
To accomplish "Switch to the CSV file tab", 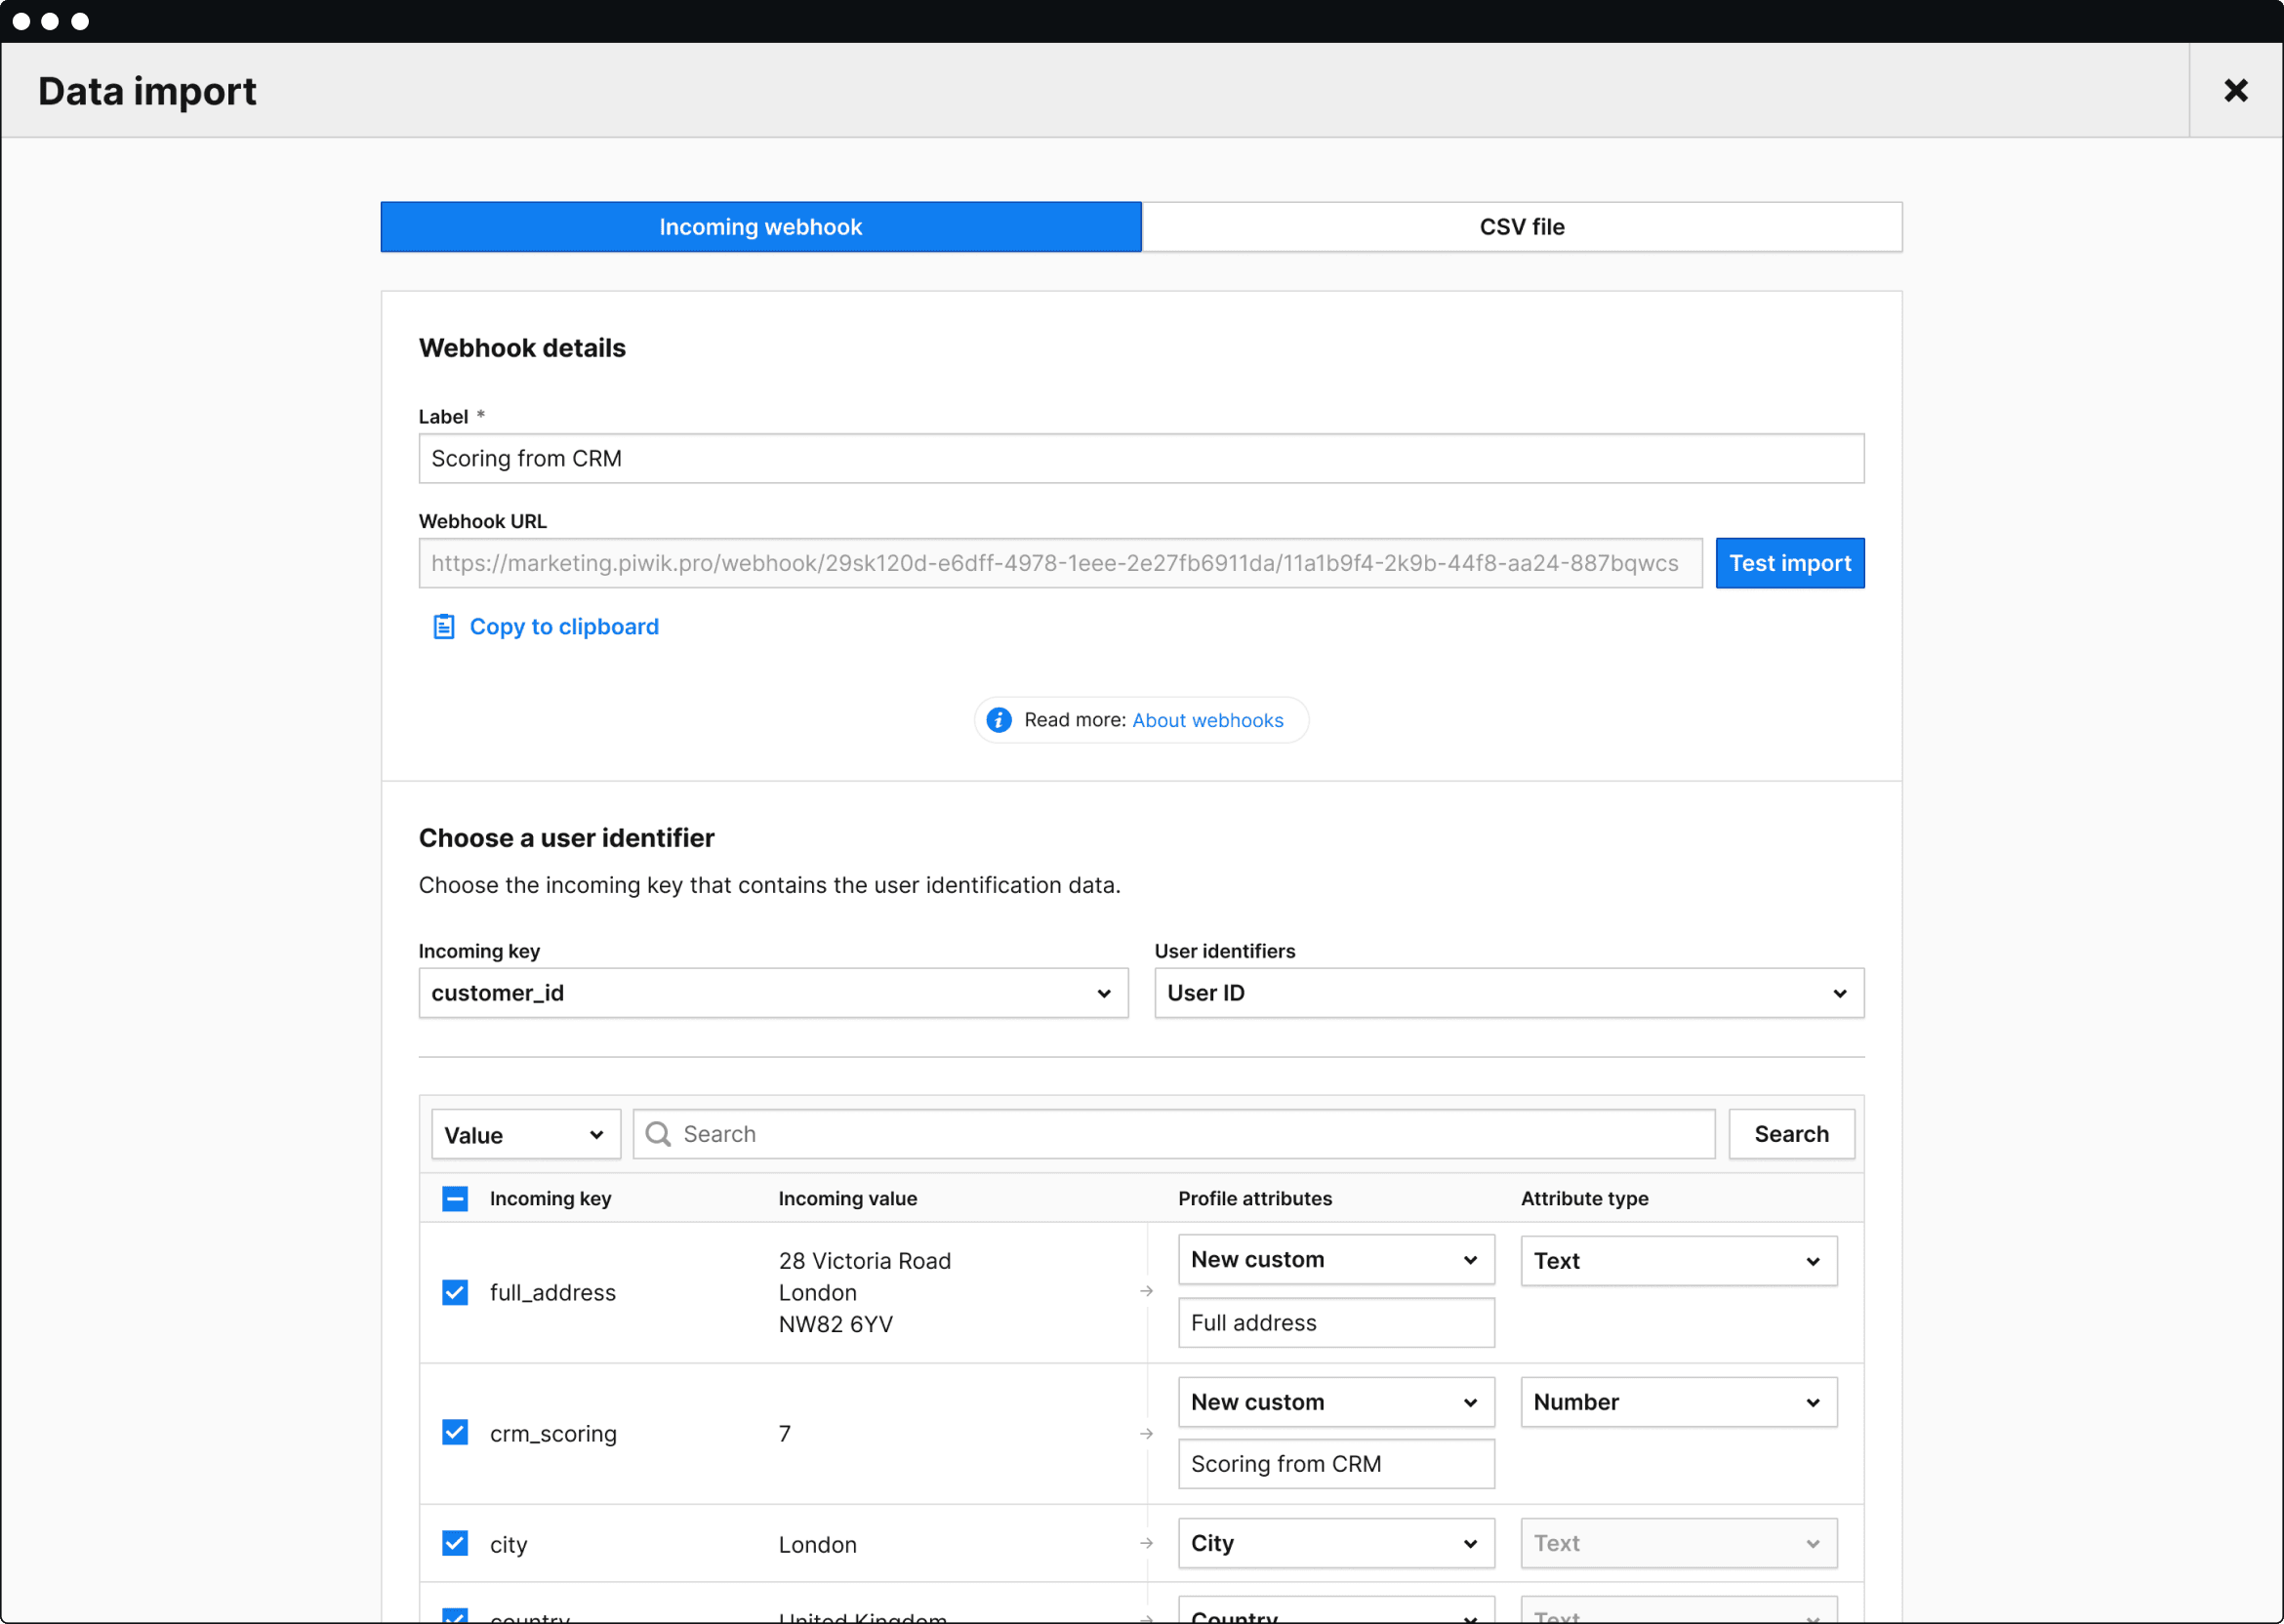I will pyautogui.click(x=1521, y=227).
